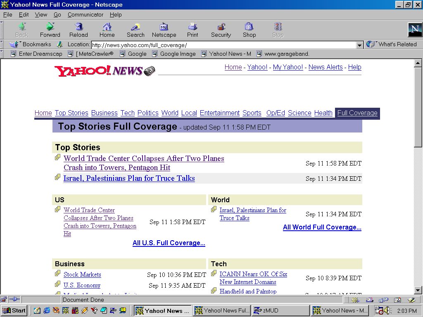Open the File menu
Viewport: 423px width, 317px height.
[7, 14]
